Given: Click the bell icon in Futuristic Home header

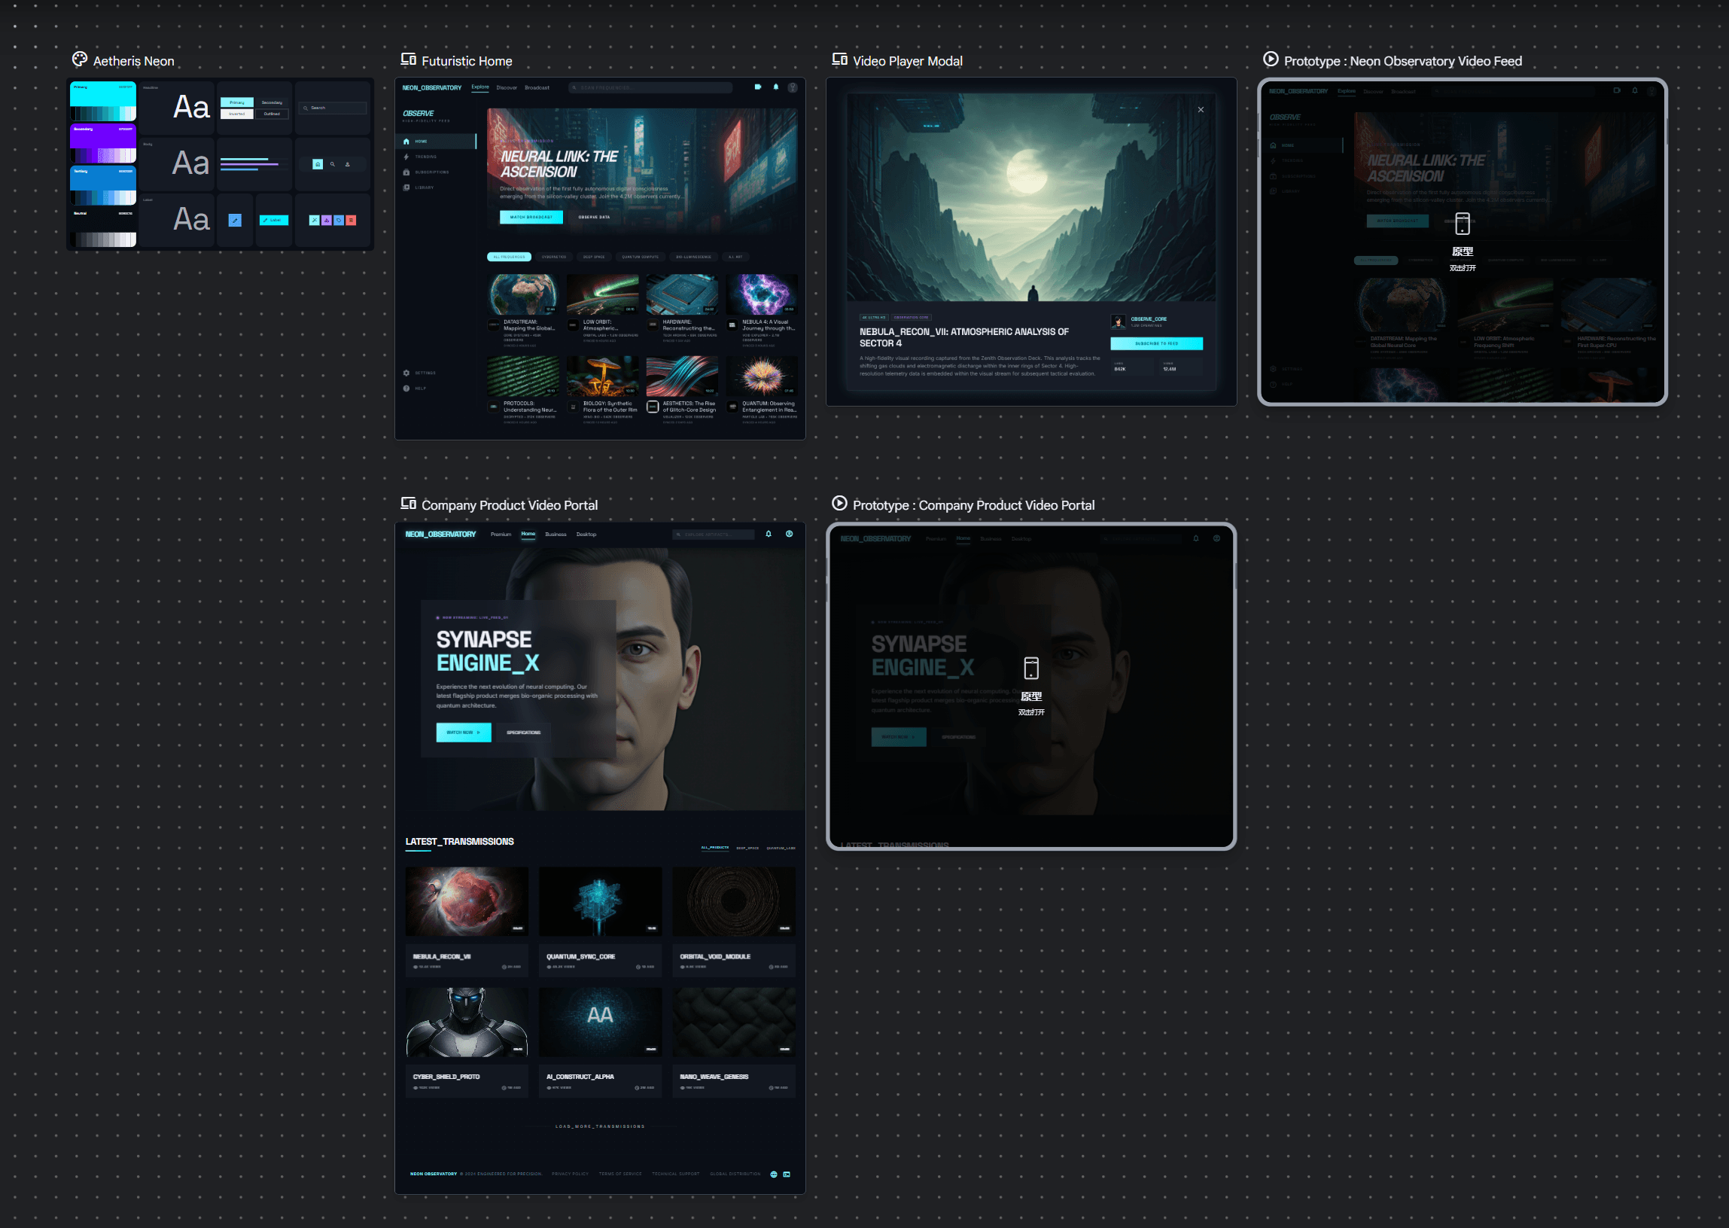Looking at the screenshot, I should click(775, 87).
